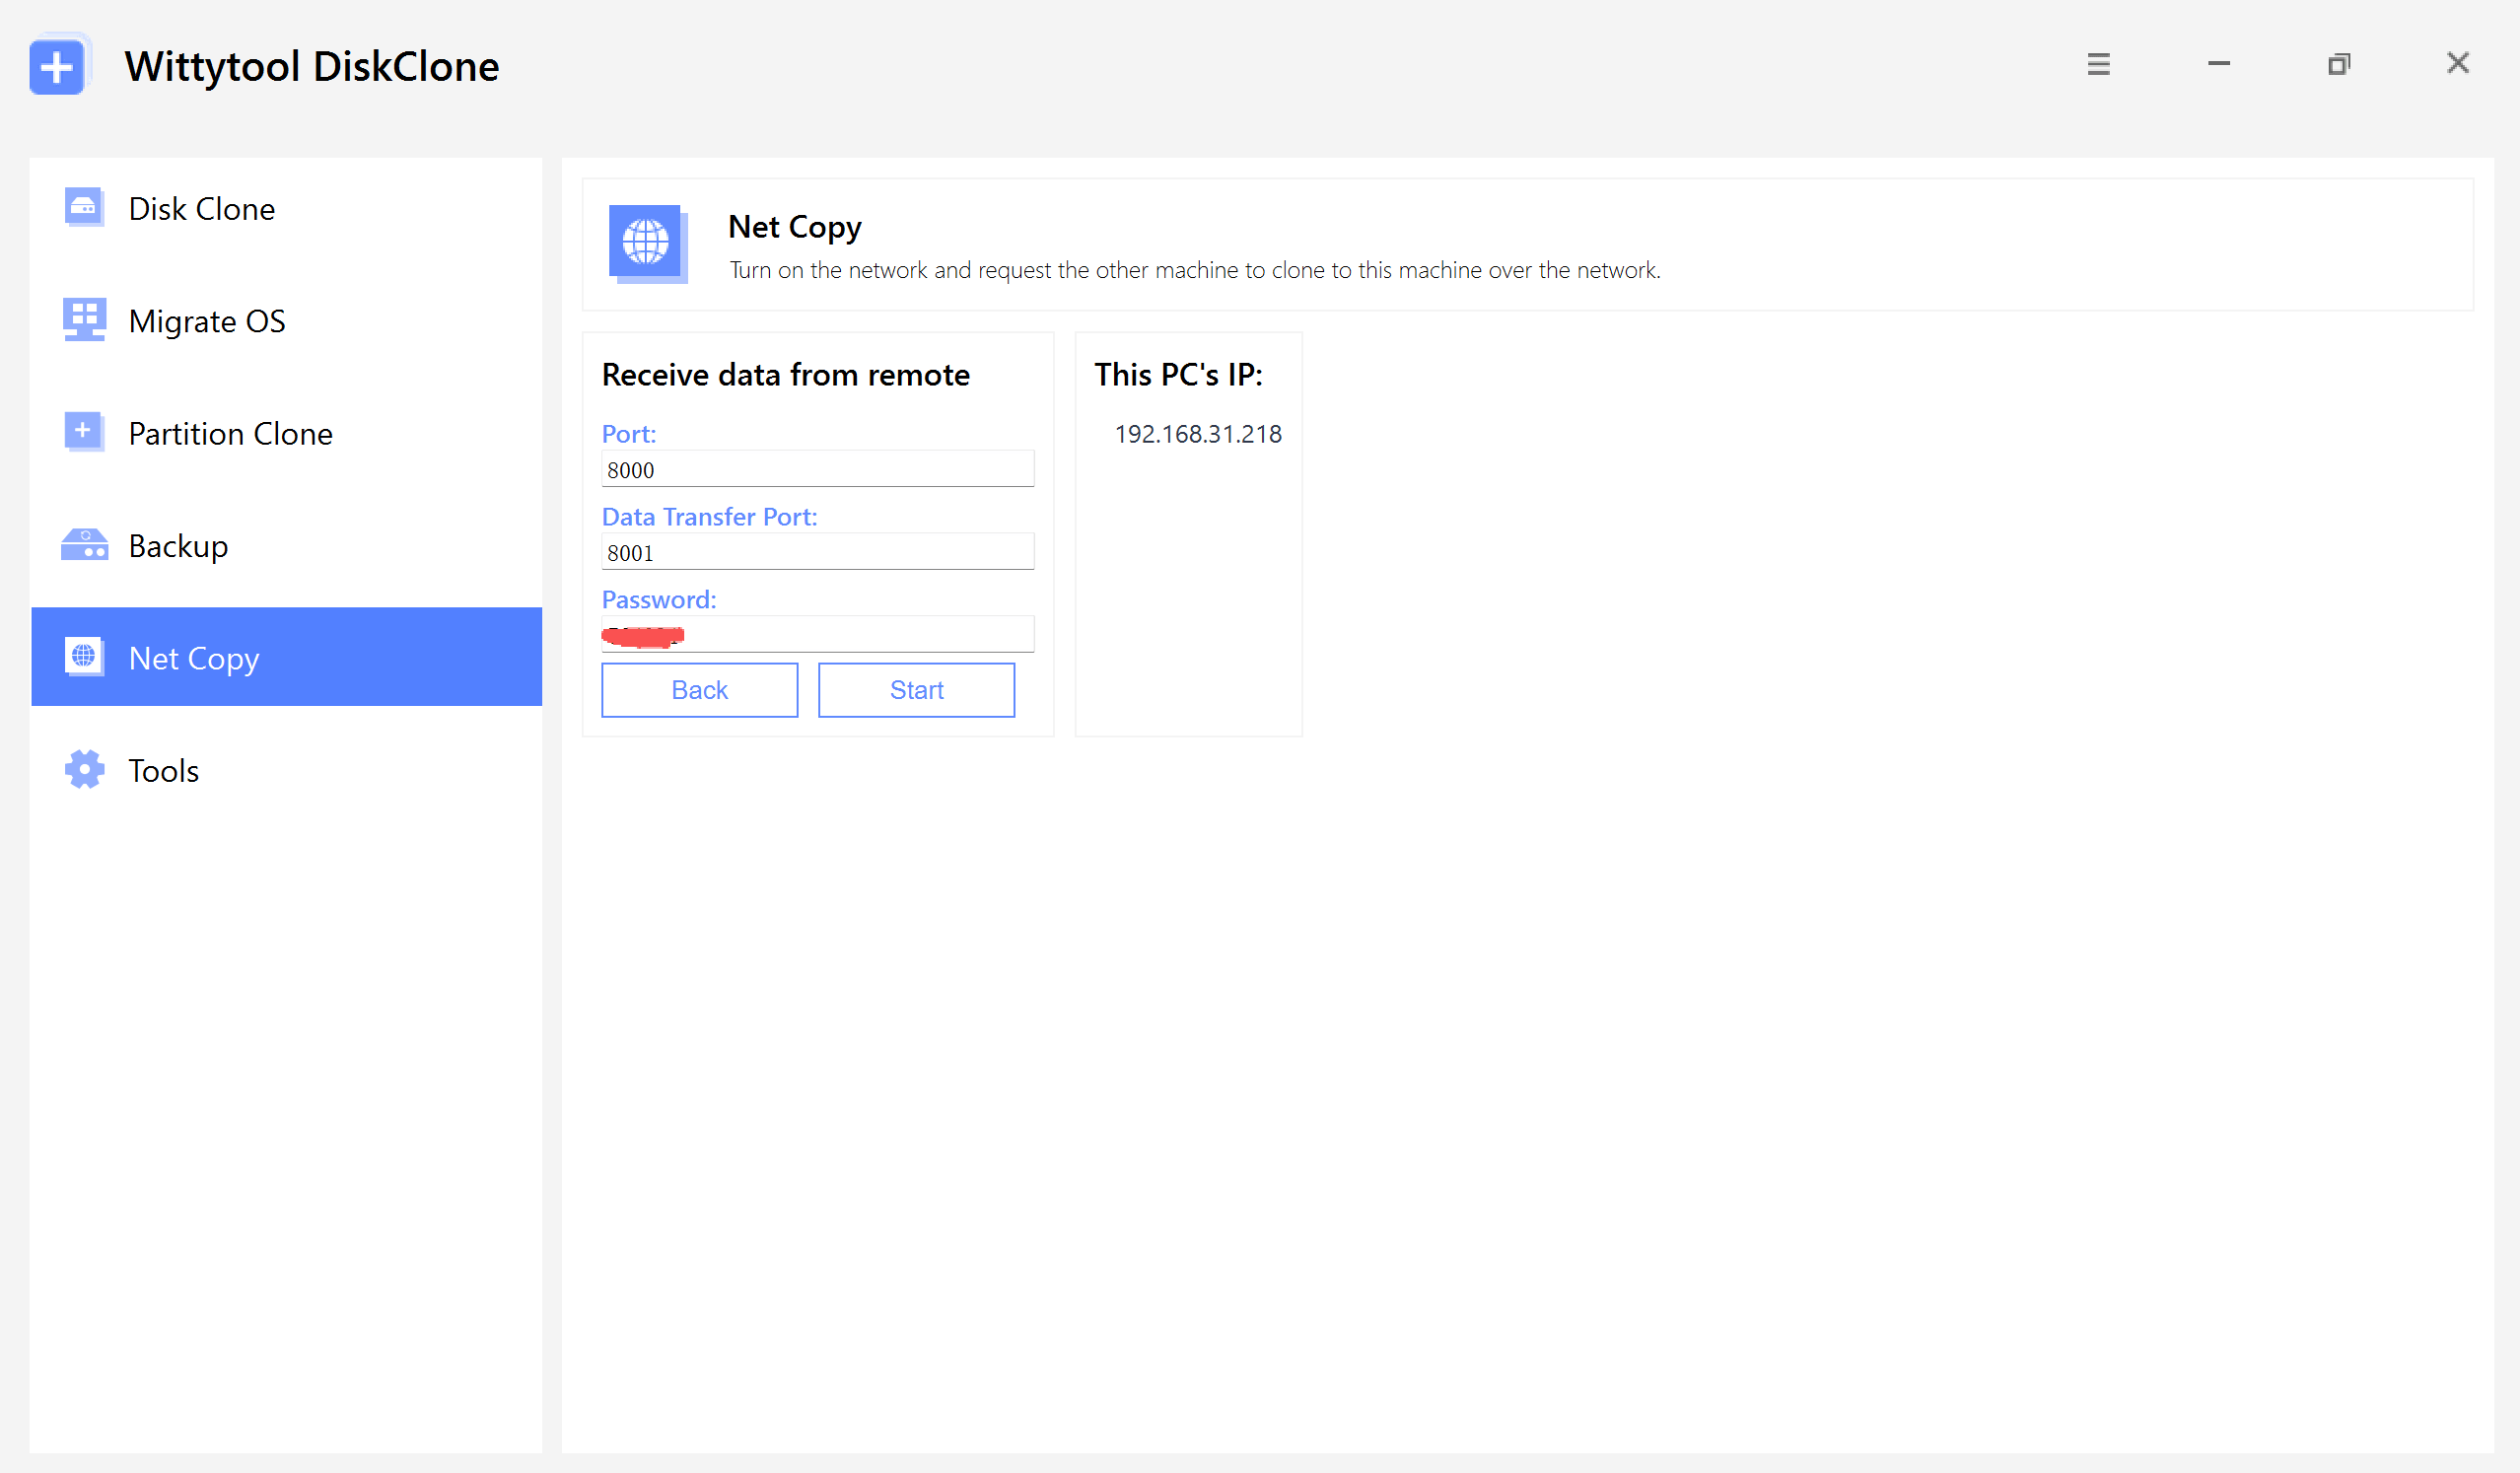
Task: Go to Partition Clone
Action: click(287, 432)
